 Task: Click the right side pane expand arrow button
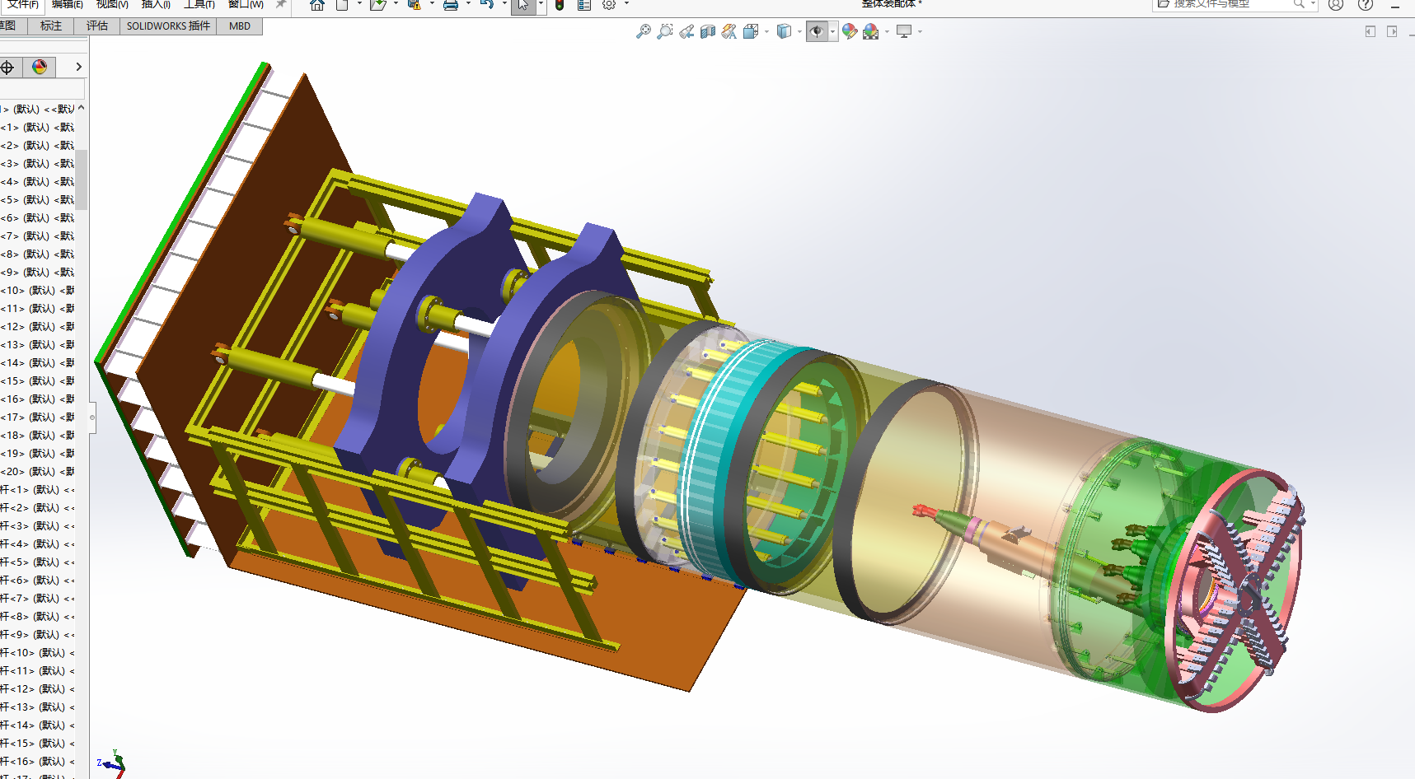pyautogui.click(x=1392, y=31)
